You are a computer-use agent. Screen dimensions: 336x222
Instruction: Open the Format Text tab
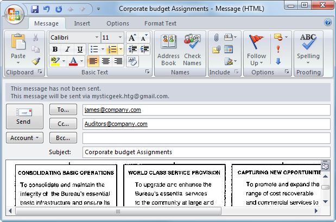(x=160, y=23)
